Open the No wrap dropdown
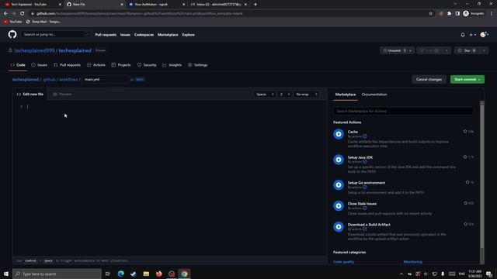 [x=306, y=95]
